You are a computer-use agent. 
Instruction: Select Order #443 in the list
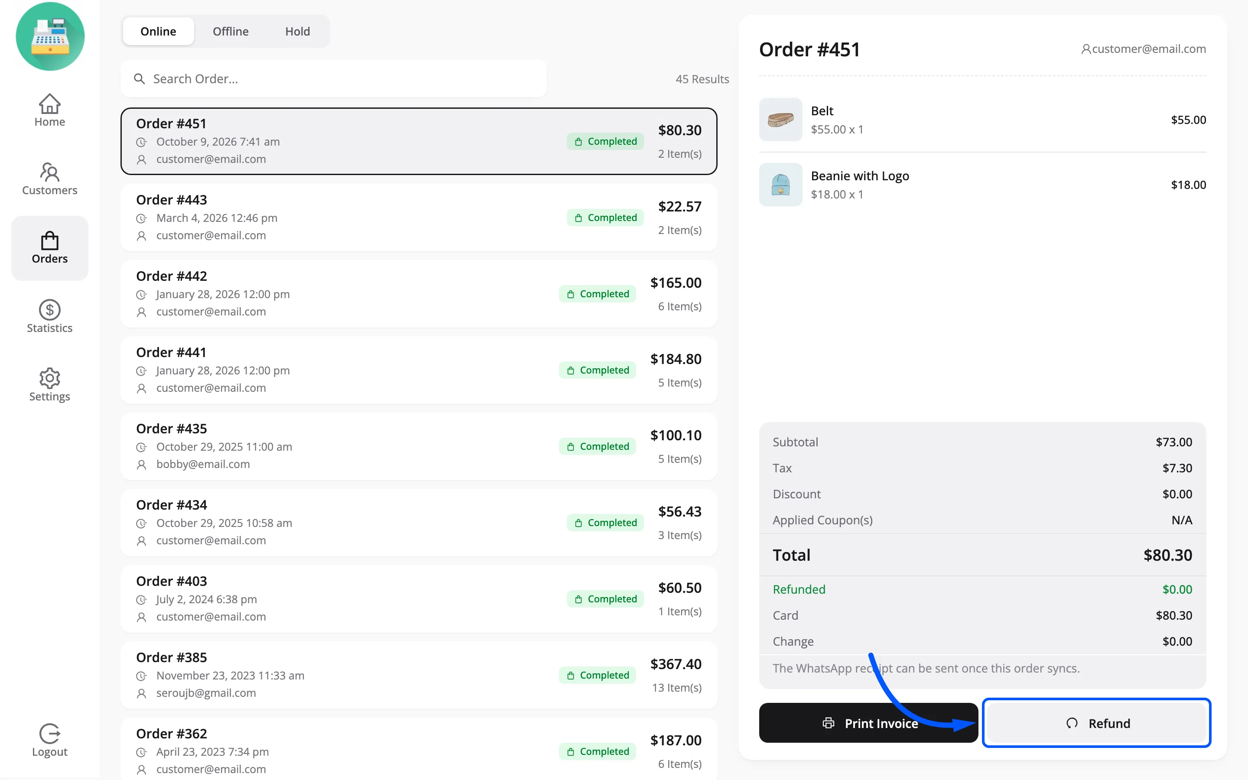coord(419,218)
